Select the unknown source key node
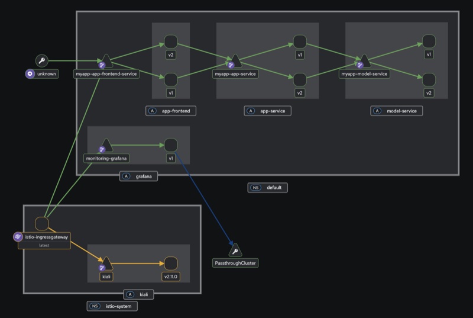 [41, 61]
